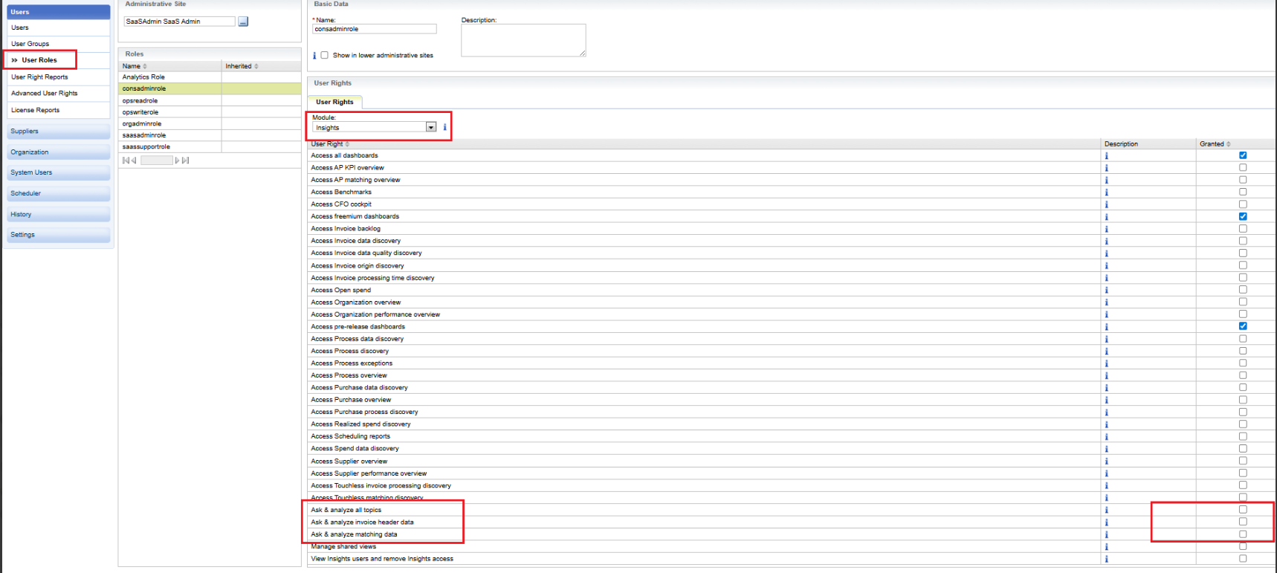Sort by the Granted column sort arrows
The image size is (1277, 573).
click(x=1229, y=144)
